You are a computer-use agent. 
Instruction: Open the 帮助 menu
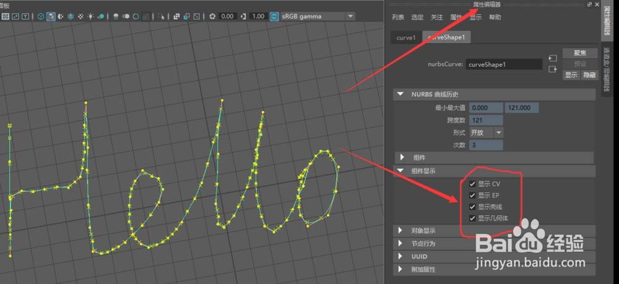click(x=495, y=17)
